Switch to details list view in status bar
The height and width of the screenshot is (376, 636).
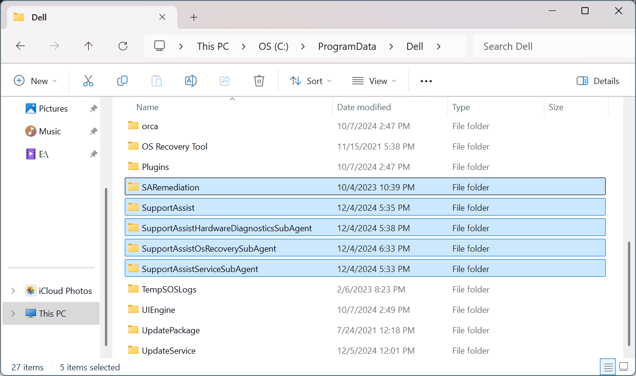point(608,367)
